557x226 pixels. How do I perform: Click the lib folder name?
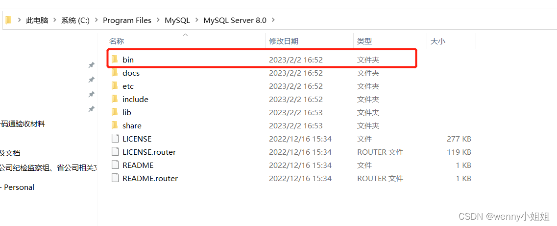tap(127, 112)
